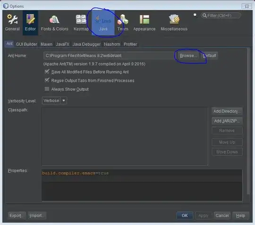Click the Apply button
Viewport: 255px width, 225px height.
pyautogui.click(x=203, y=216)
